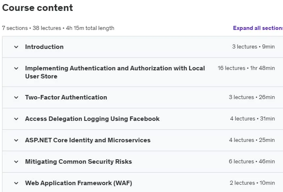Click the 3 lectures 9min label

coord(253,46)
